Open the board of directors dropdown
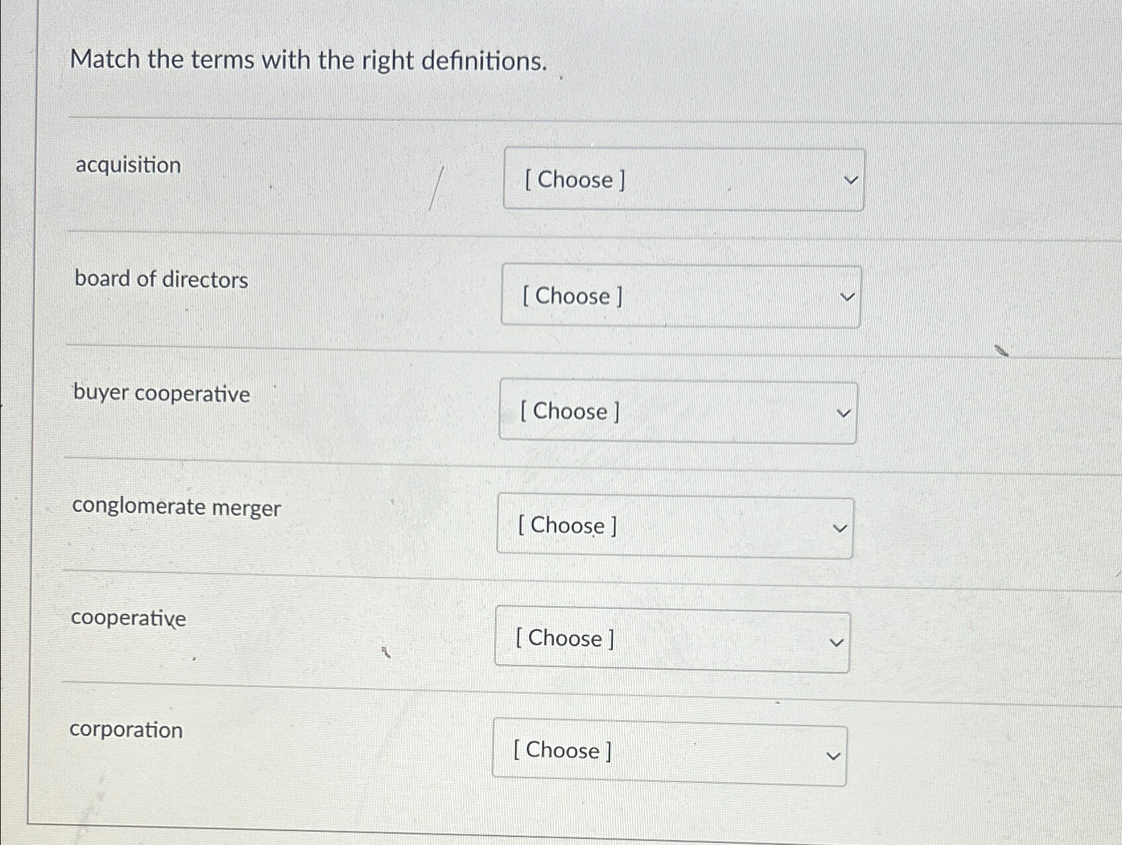This screenshot has height=845, width=1122. pyautogui.click(x=680, y=296)
